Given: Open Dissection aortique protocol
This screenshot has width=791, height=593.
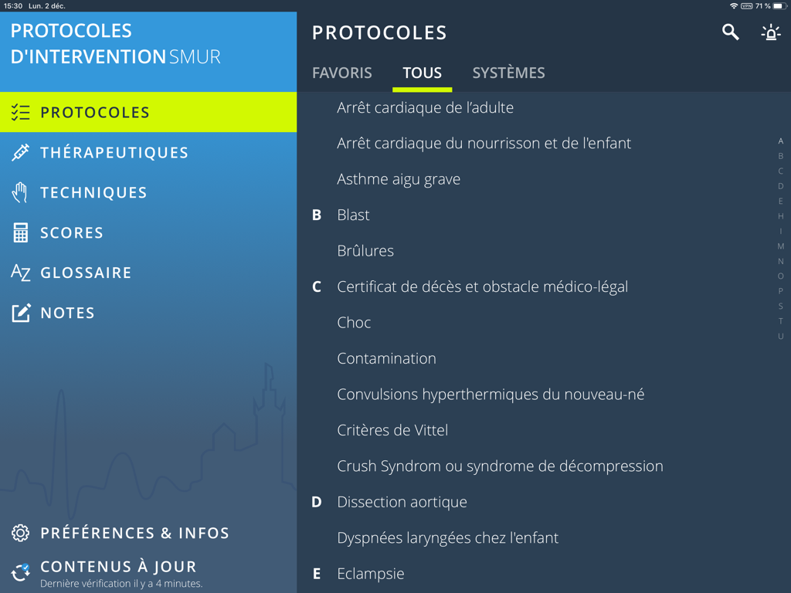Looking at the screenshot, I should 402,502.
